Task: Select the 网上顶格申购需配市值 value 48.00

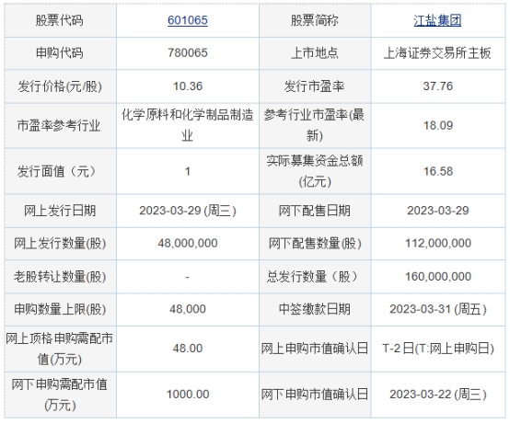Action: click(188, 349)
